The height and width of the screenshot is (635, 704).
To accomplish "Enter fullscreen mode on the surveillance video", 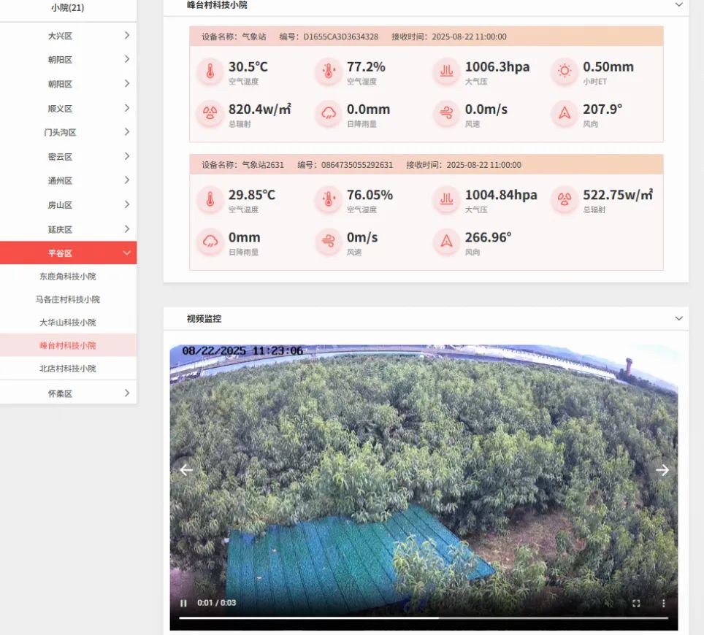I will point(636,603).
